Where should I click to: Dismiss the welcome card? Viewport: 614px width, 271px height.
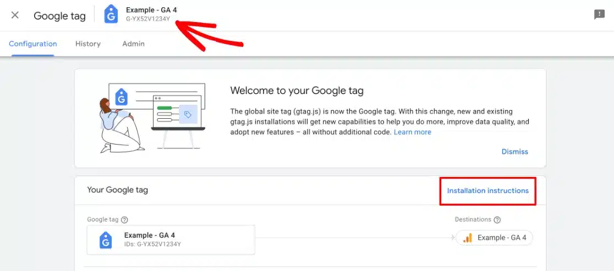tap(514, 152)
